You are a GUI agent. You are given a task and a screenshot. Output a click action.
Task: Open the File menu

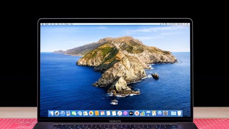tap(51, 24)
